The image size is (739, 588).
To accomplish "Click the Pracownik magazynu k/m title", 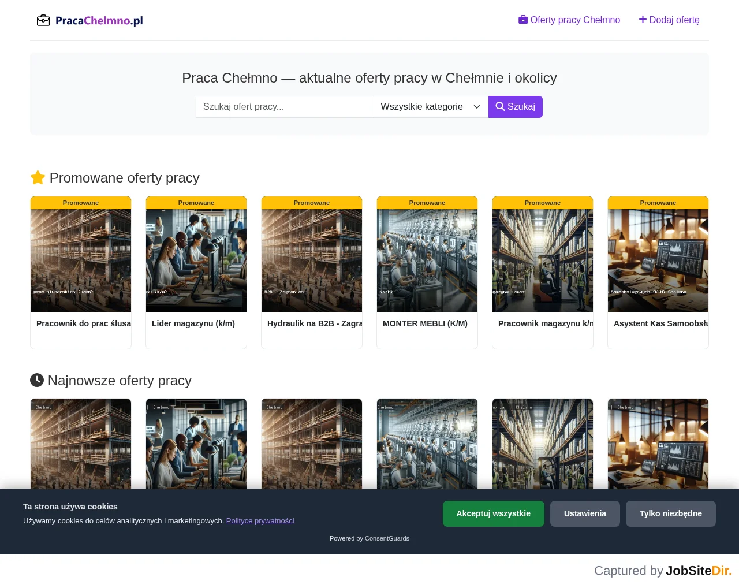I will pyautogui.click(x=546, y=323).
